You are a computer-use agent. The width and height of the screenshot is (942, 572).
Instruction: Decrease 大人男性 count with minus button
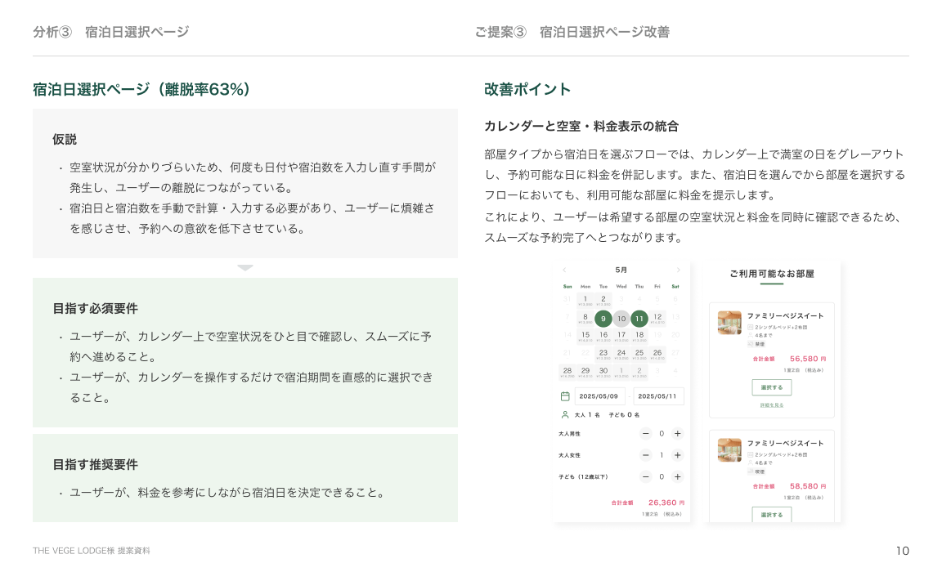(x=646, y=434)
